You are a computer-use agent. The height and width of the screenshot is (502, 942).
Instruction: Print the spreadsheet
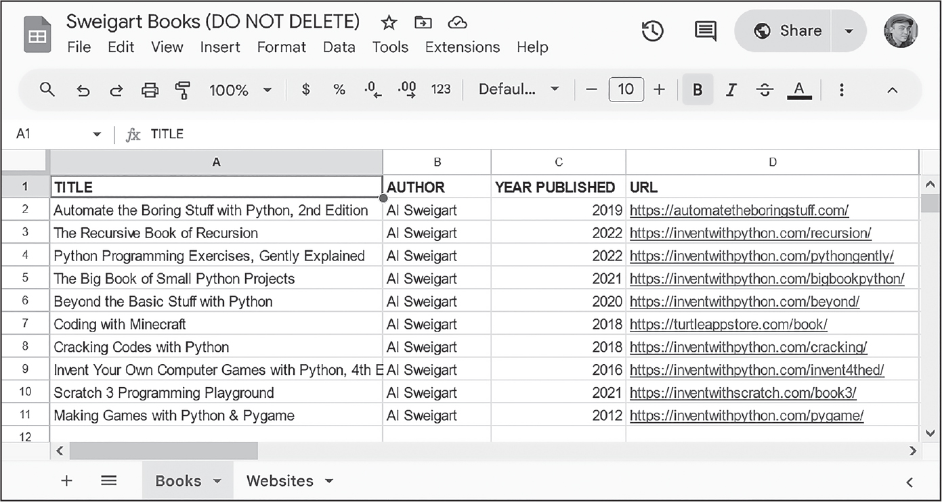150,90
